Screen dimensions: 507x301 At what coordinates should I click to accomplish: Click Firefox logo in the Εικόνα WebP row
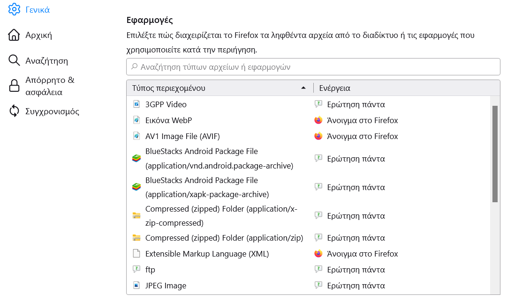(318, 120)
